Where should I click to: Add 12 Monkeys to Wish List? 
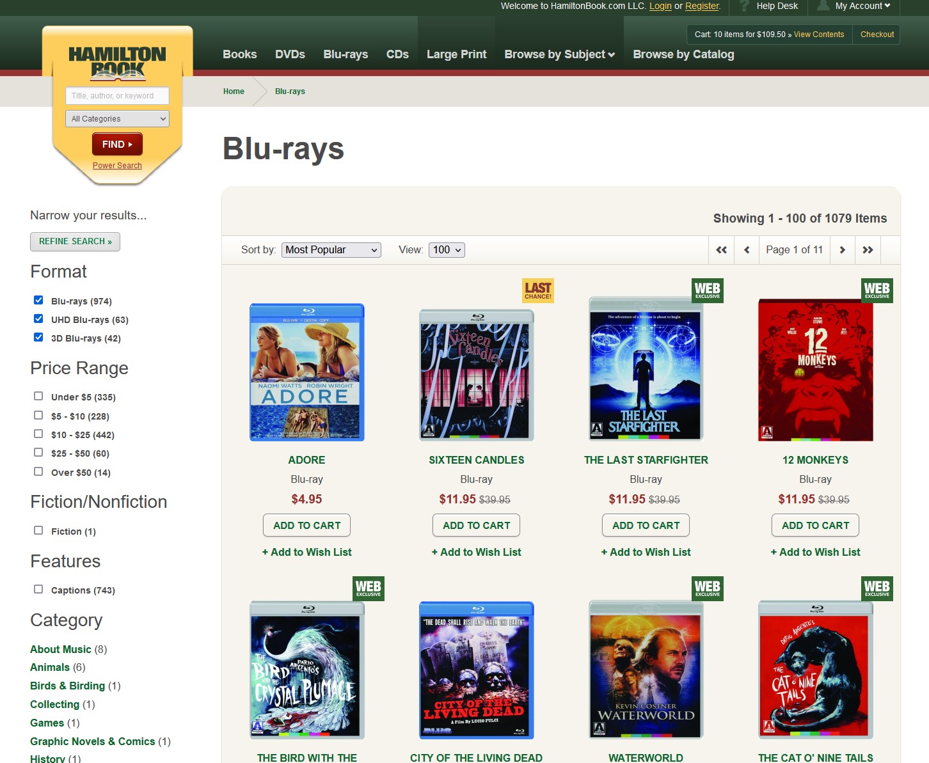[816, 552]
